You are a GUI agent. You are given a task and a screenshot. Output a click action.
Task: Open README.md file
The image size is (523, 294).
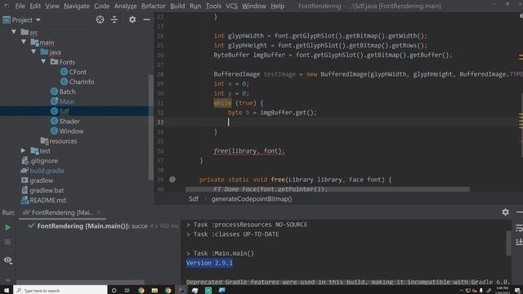[47, 200]
